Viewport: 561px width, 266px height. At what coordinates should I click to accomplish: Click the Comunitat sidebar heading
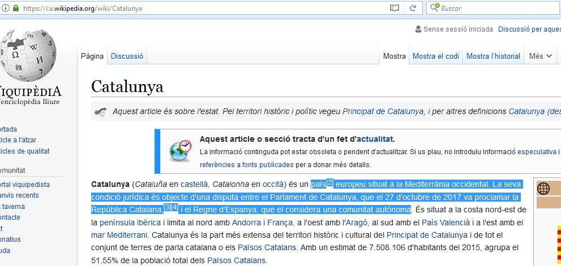(x=12, y=171)
